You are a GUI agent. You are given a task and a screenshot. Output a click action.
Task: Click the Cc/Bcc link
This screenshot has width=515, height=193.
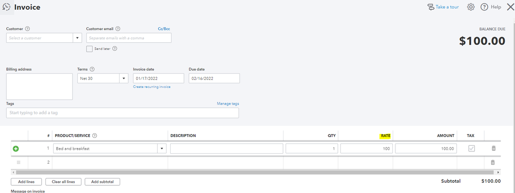tap(164, 29)
